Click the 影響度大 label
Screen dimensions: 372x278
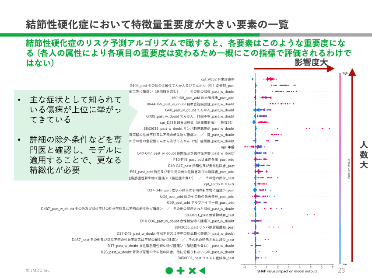[311, 63]
